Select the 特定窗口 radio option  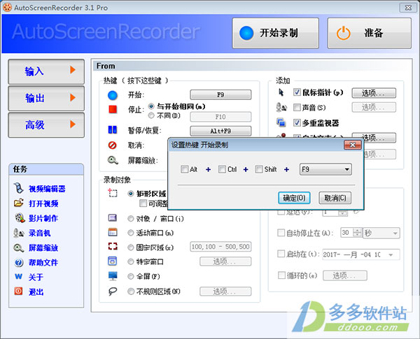[x=131, y=261]
